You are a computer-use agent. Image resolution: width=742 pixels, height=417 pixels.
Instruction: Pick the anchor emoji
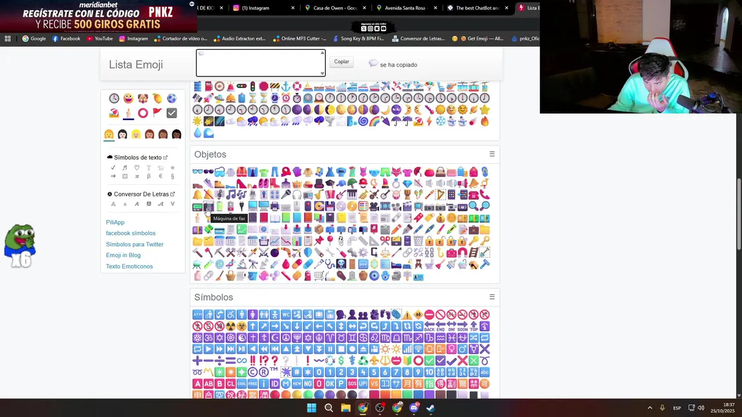(x=286, y=86)
